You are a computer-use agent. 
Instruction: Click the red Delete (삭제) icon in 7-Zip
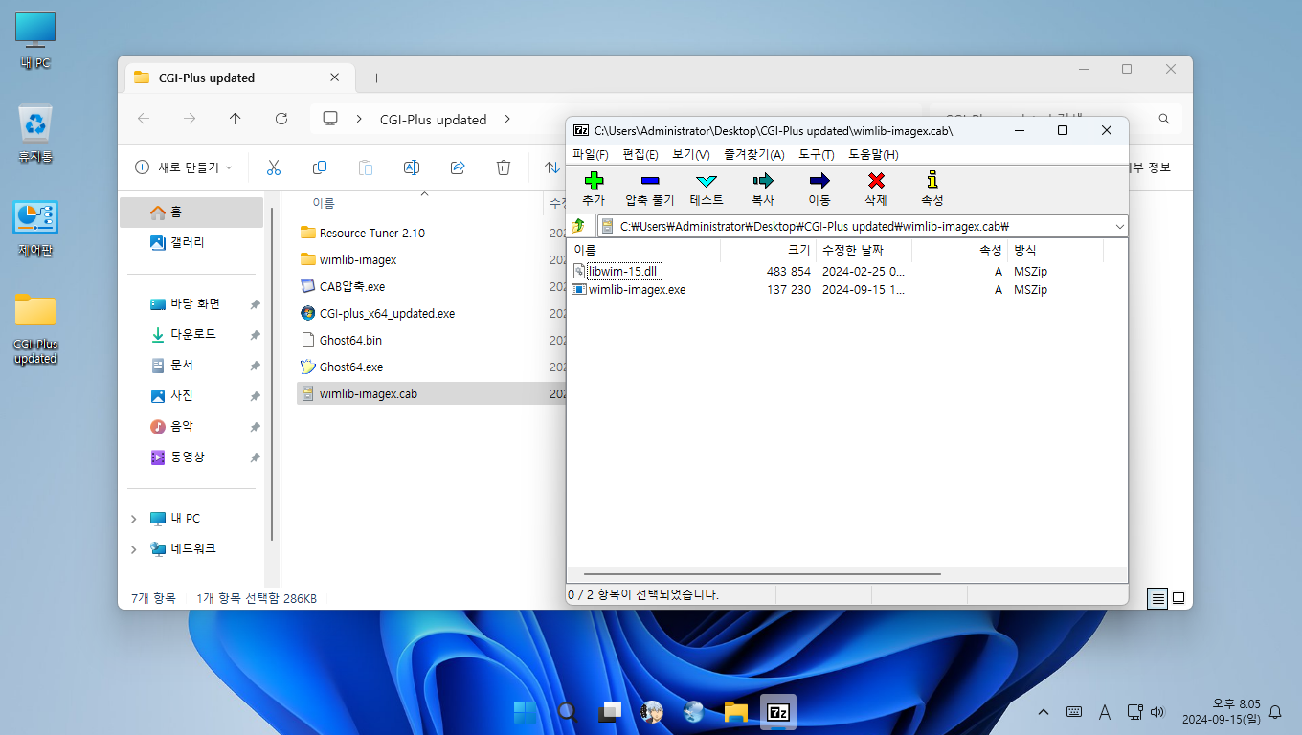click(876, 180)
